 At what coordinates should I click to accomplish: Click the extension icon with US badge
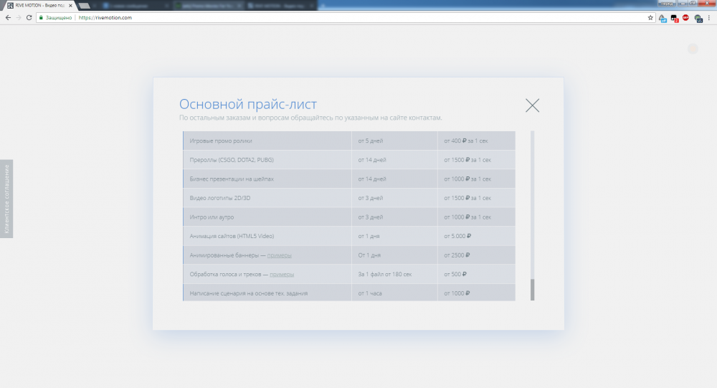tap(698, 18)
